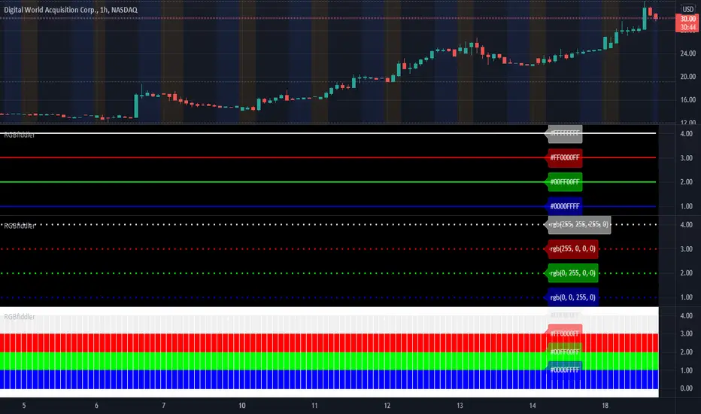Click #0000FFFF label on the solid blue line
This screenshot has height=414, width=701.
[x=564, y=206]
